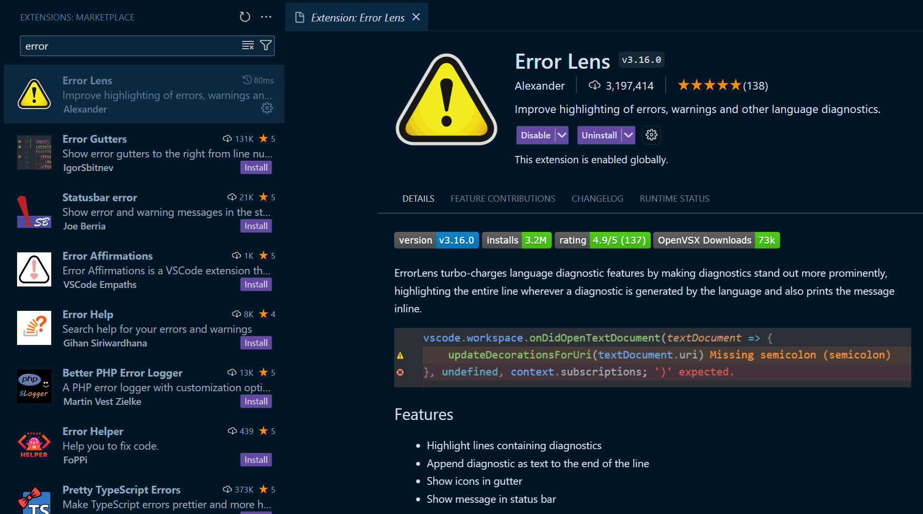Open the settings gear next to Uninstall
This screenshot has width=923, height=514.
pos(651,135)
